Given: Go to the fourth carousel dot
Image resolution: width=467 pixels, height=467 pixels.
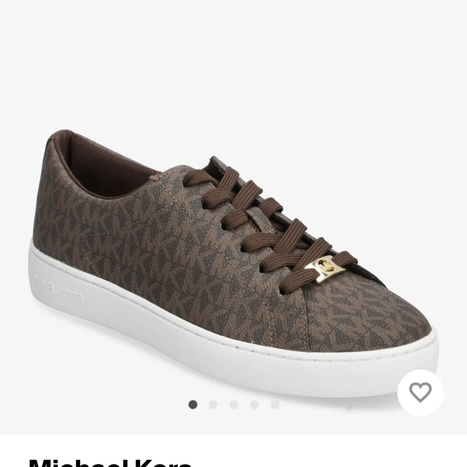Looking at the screenshot, I should [x=254, y=404].
